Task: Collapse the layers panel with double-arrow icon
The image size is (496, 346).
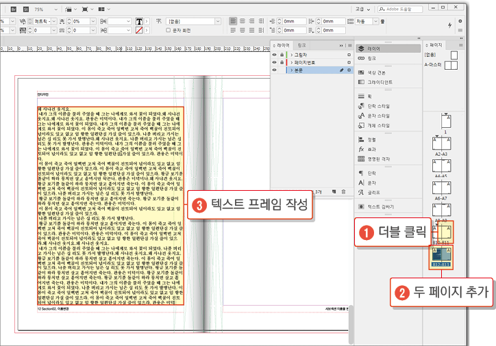Action: [x=341, y=45]
